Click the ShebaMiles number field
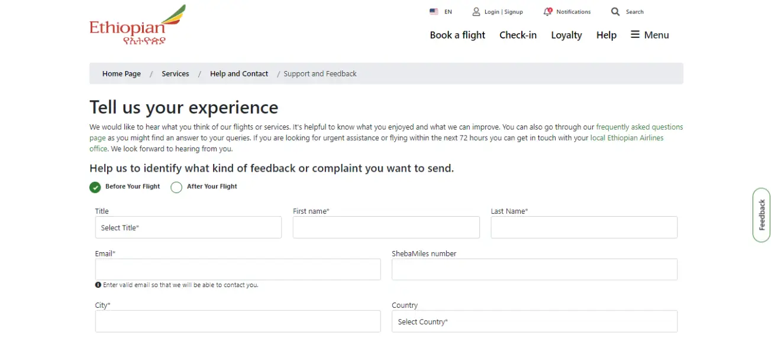This screenshot has height=341, width=771. (534, 269)
